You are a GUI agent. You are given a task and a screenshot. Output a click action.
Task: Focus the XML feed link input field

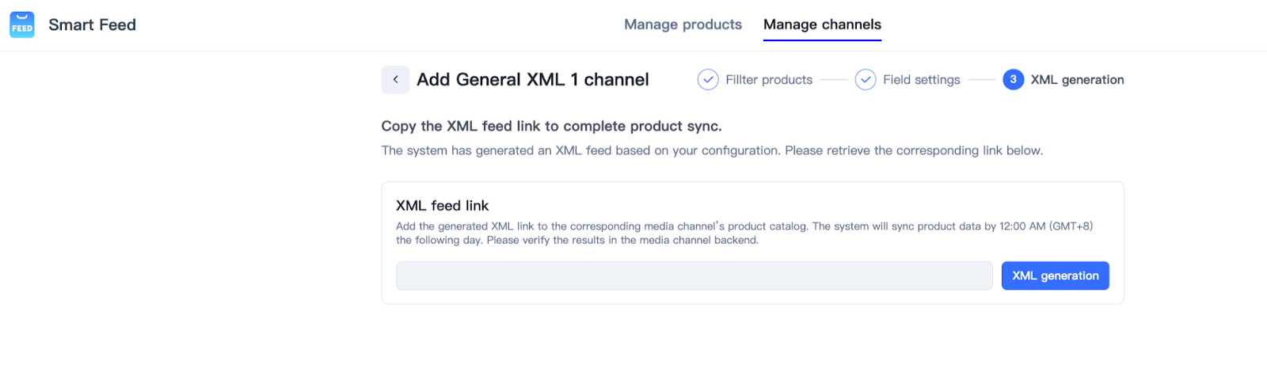click(694, 276)
